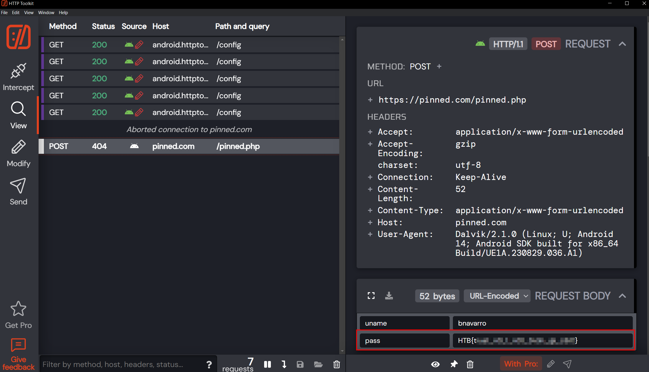Open the View menu in menu bar
Image resolution: width=649 pixels, height=372 pixels.
[x=29, y=13]
